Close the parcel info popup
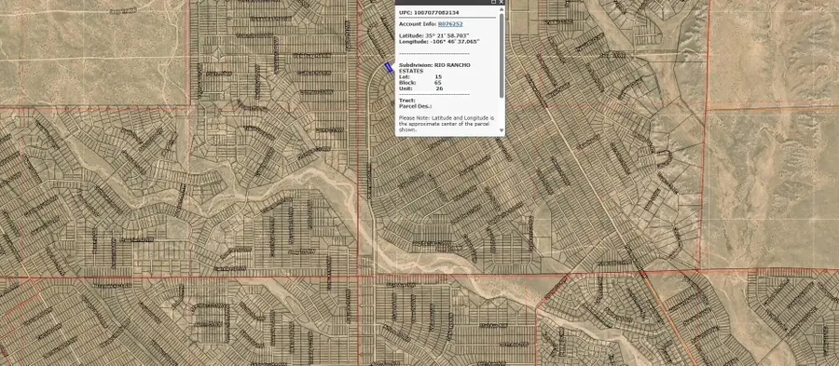Image resolution: width=839 pixels, height=366 pixels. click(501, 2)
